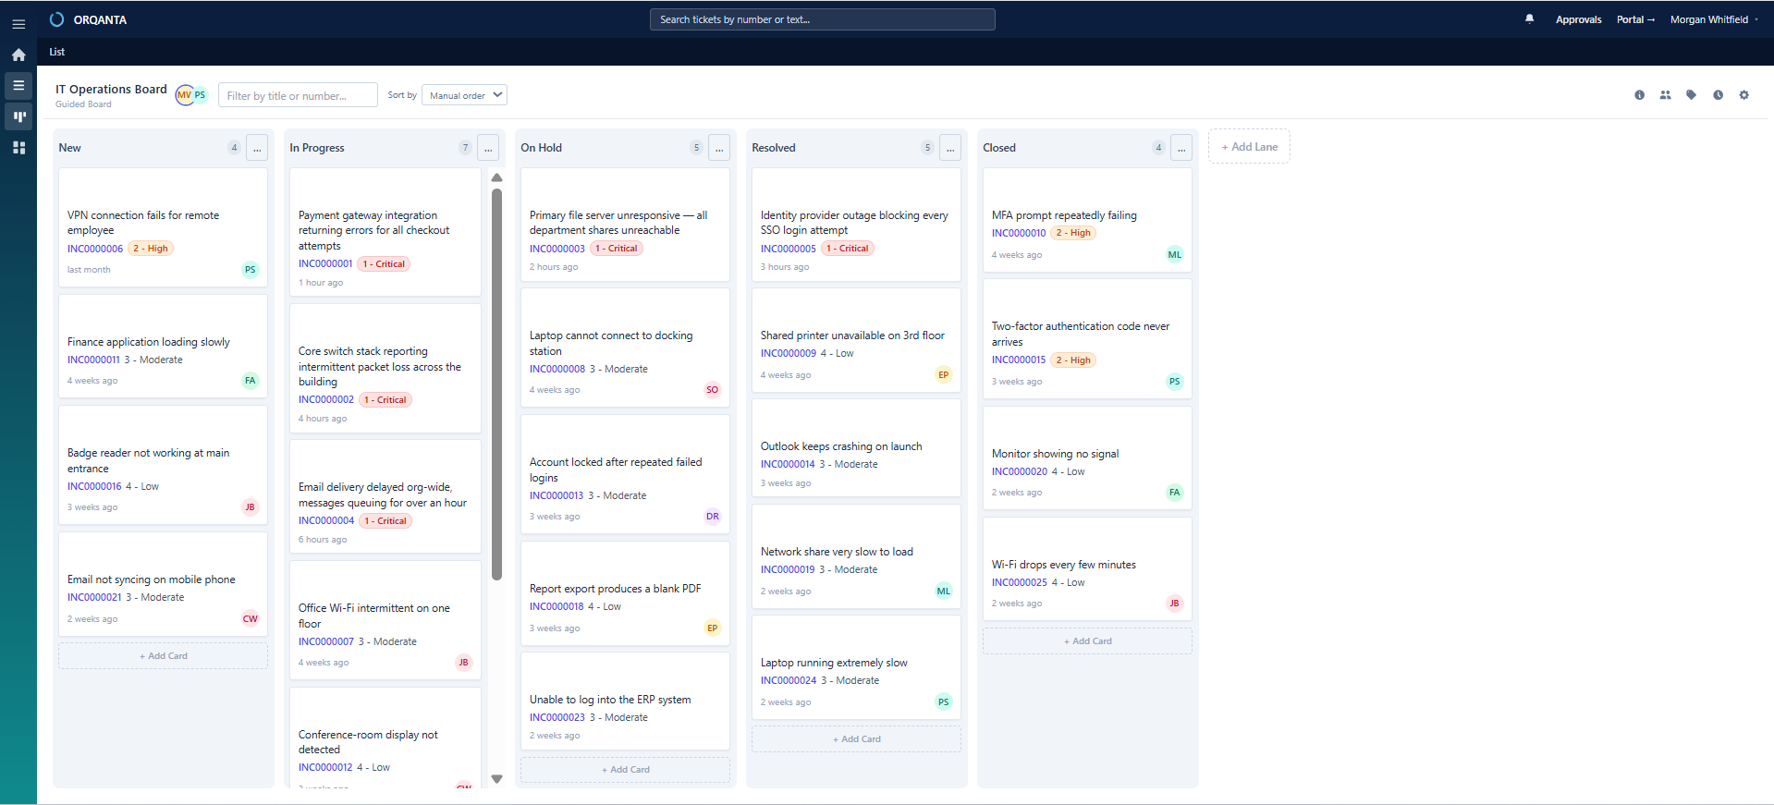Select the board view sidebar icon
The image size is (1774, 805).
pos(18,116)
